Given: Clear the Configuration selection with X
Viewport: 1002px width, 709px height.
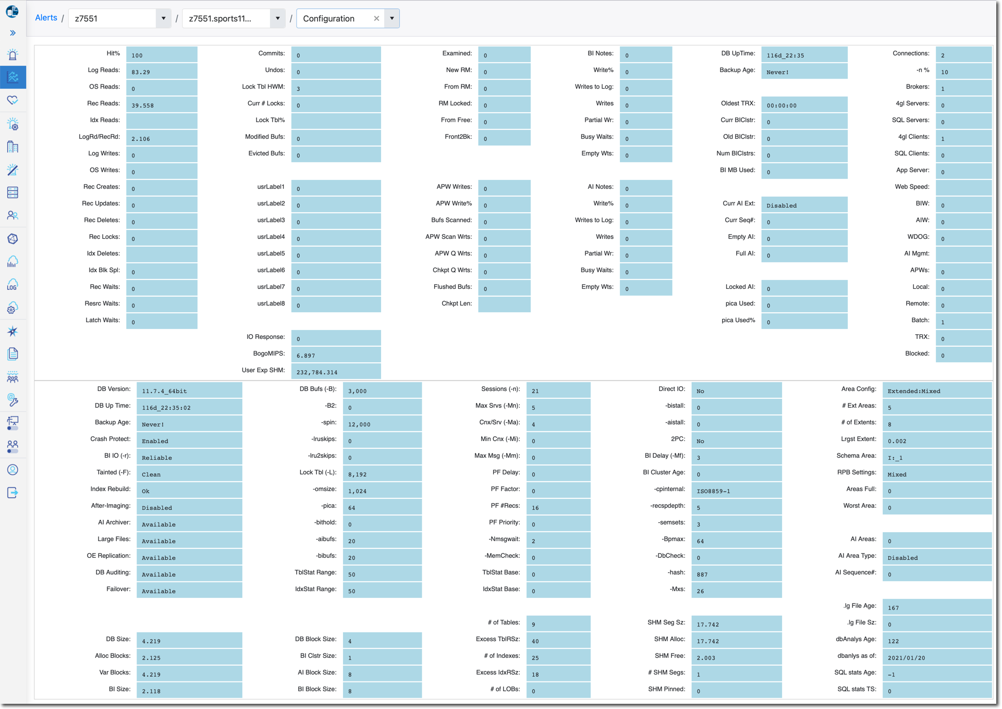Looking at the screenshot, I should [x=376, y=19].
